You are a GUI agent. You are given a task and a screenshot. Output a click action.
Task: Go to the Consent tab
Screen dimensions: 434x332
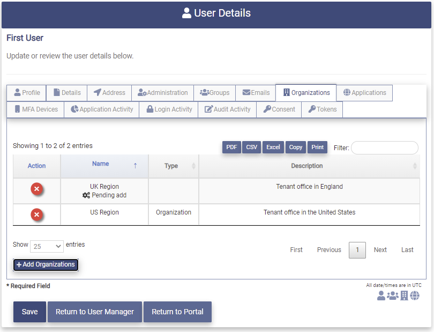click(279, 109)
